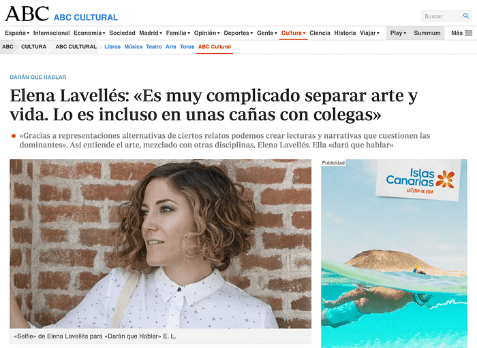The image size is (477, 348).
Task: Open the Más hamburger menu icon
Action: (469, 33)
